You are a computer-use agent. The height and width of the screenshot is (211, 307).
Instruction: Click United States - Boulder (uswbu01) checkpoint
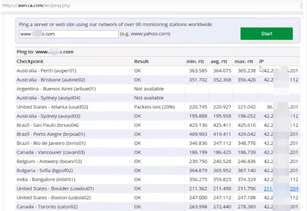coord(55,189)
